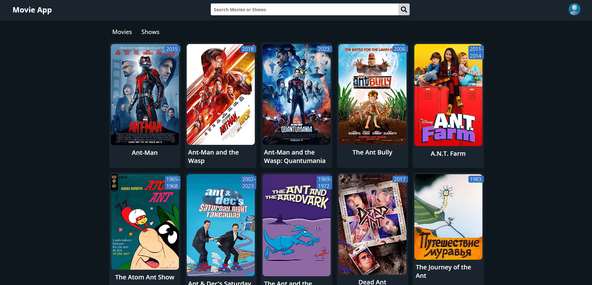
Task: Open the Ant-Man 2015 poster
Action: (x=145, y=95)
